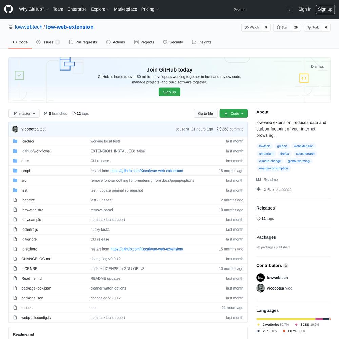Select the Code tab
Screen dimensions: 339x339
pos(20,42)
